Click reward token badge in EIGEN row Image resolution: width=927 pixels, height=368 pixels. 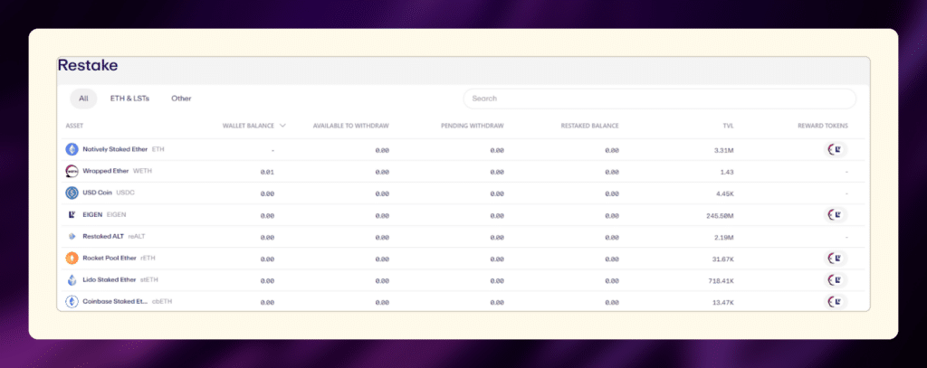point(836,215)
